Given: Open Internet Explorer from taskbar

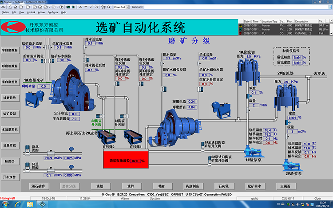Looking at the screenshot, I should tap(18, 204).
